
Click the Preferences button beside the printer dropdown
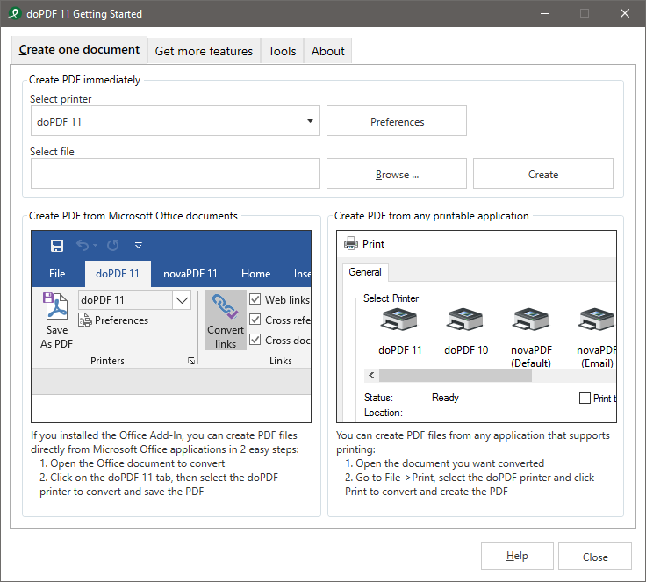click(x=397, y=121)
